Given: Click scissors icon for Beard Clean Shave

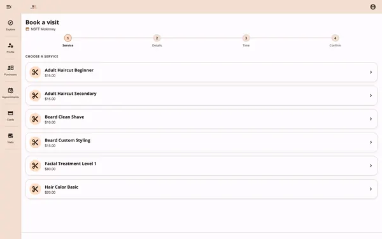Looking at the screenshot, I should tap(35, 119).
